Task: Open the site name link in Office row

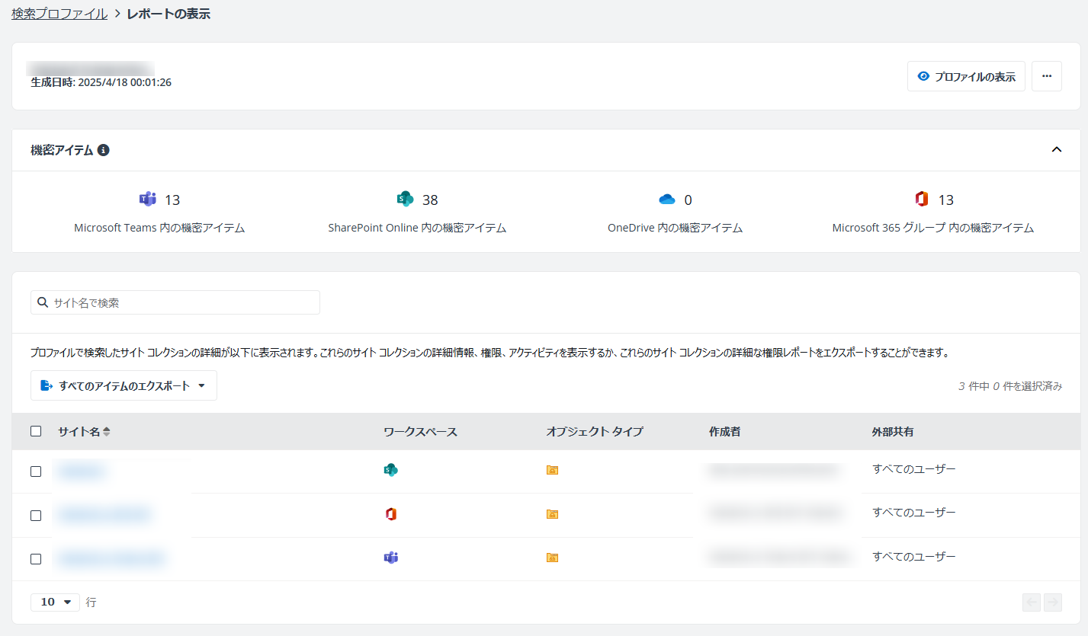Action: point(104,516)
